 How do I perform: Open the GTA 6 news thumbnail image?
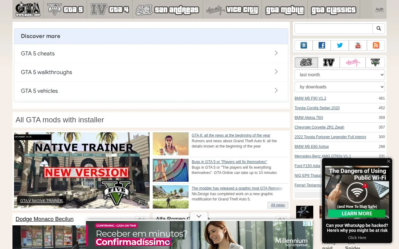pyautogui.click(x=171, y=144)
